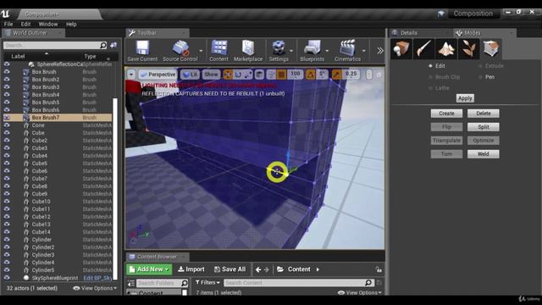Toggle visibility of Box Brush2

[7, 80]
